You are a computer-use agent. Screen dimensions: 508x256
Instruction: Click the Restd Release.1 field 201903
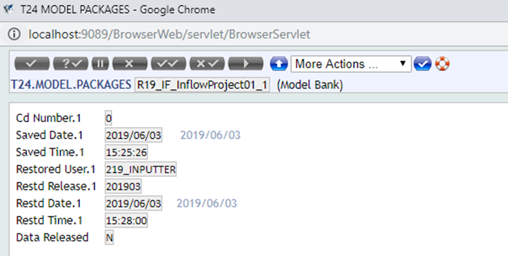pyautogui.click(x=123, y=187)
